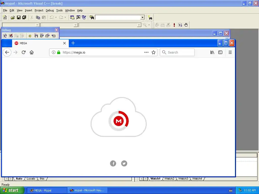Open the Window menu

[x=70, y=10]
